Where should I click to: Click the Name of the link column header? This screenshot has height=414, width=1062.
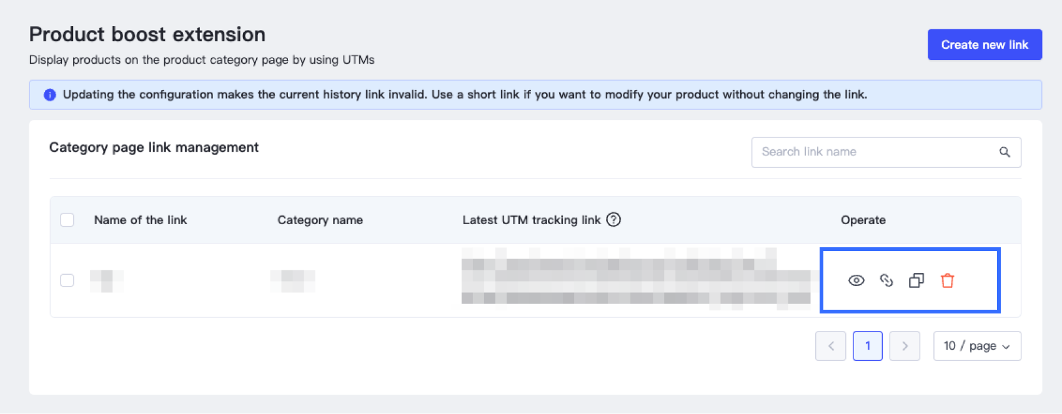point(140,220)
